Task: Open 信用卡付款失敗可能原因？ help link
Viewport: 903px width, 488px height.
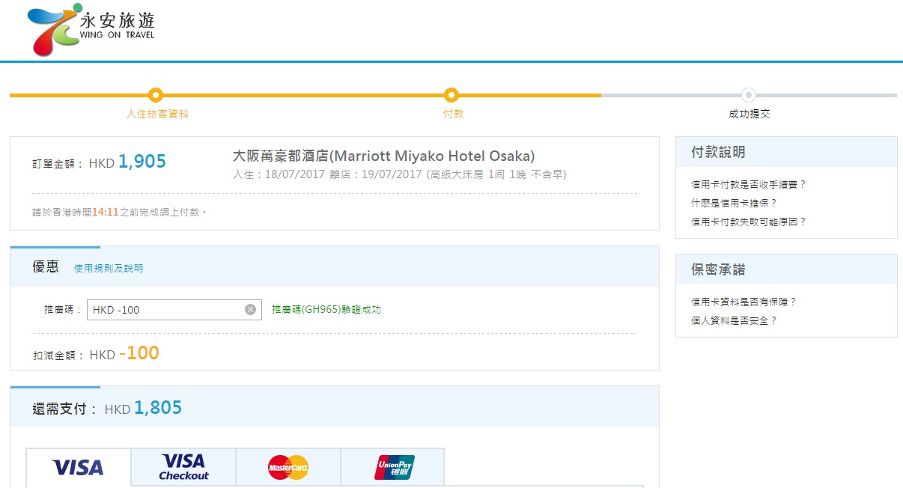Action: point(749,222)
